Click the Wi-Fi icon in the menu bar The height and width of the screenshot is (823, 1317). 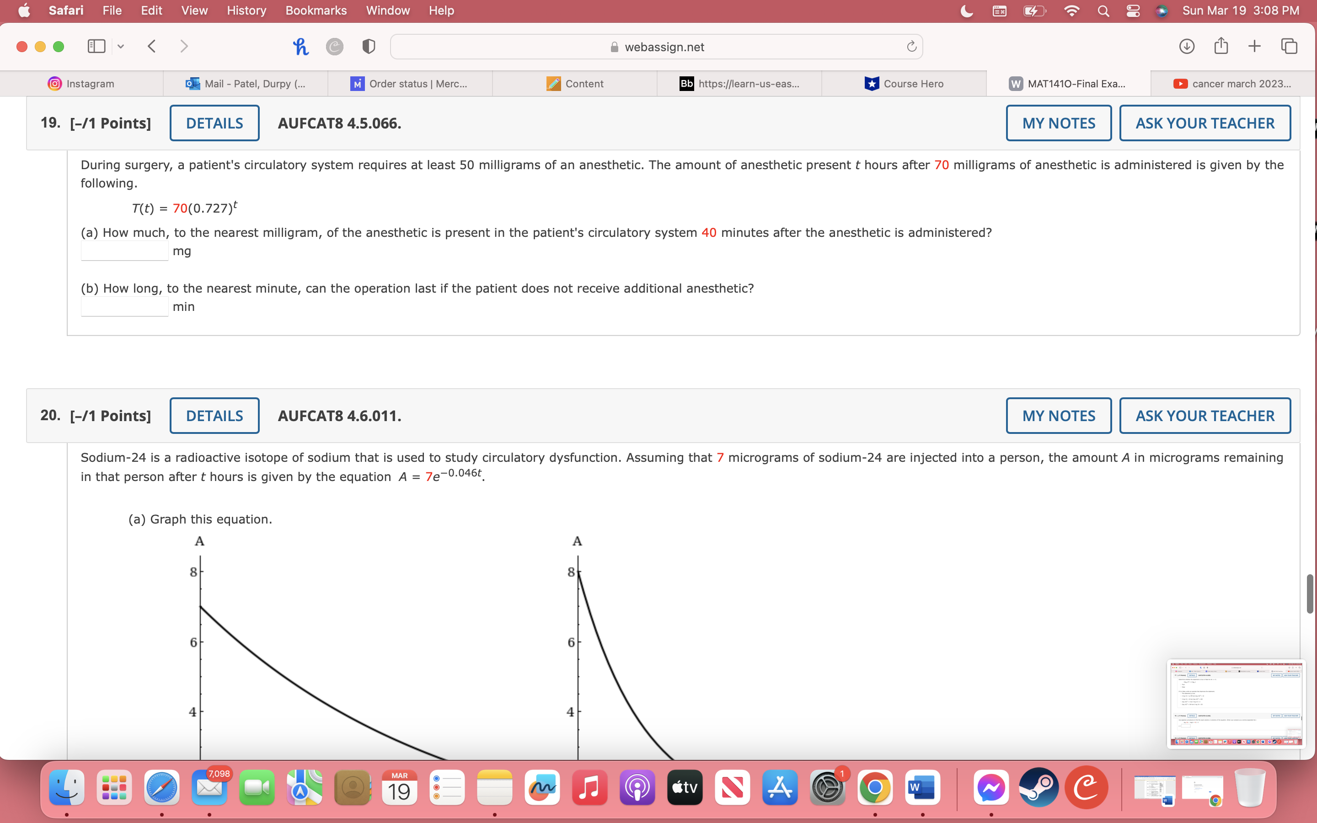click(x=1071, y=11)
